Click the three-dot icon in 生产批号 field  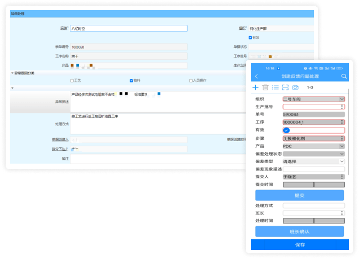click(342, 107)
